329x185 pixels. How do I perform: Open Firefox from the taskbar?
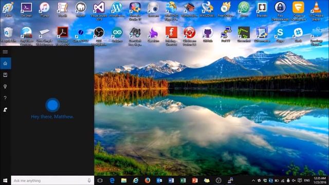[148, 180]
